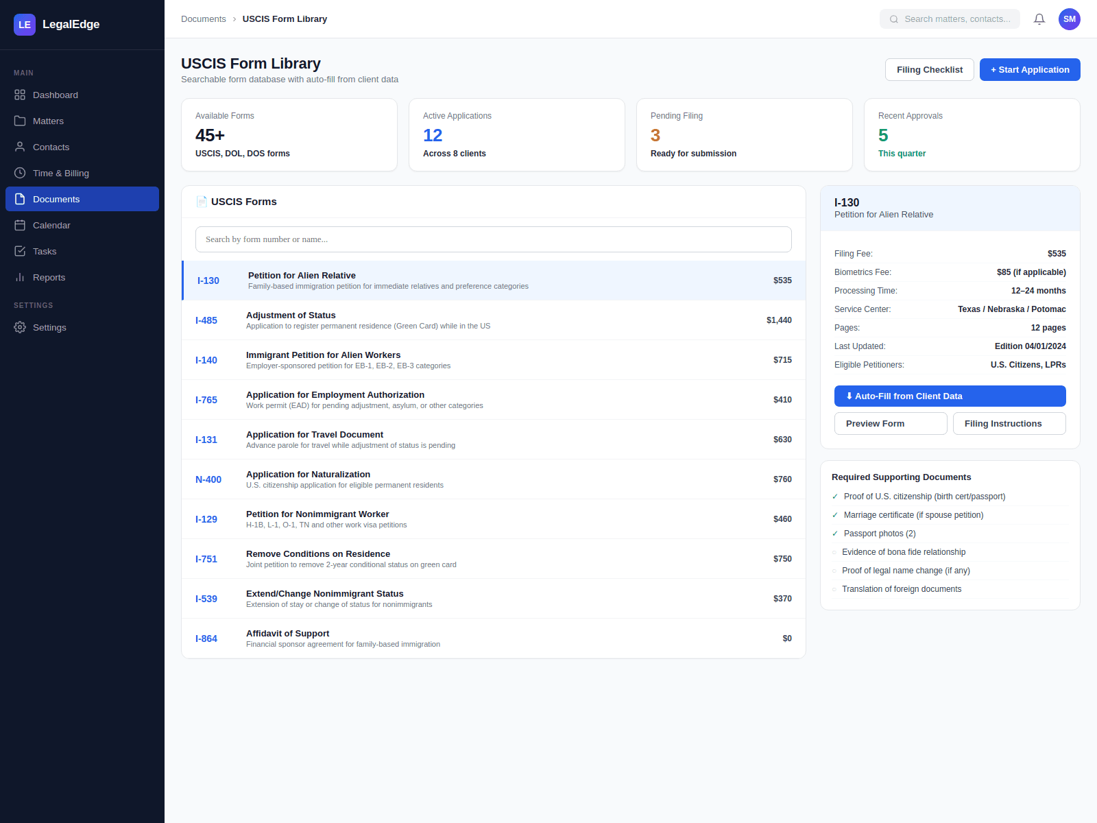Click Texas / Nebraska / Potomac value
Viewport: 1097px width, 823px height.
coord(1012,309)
